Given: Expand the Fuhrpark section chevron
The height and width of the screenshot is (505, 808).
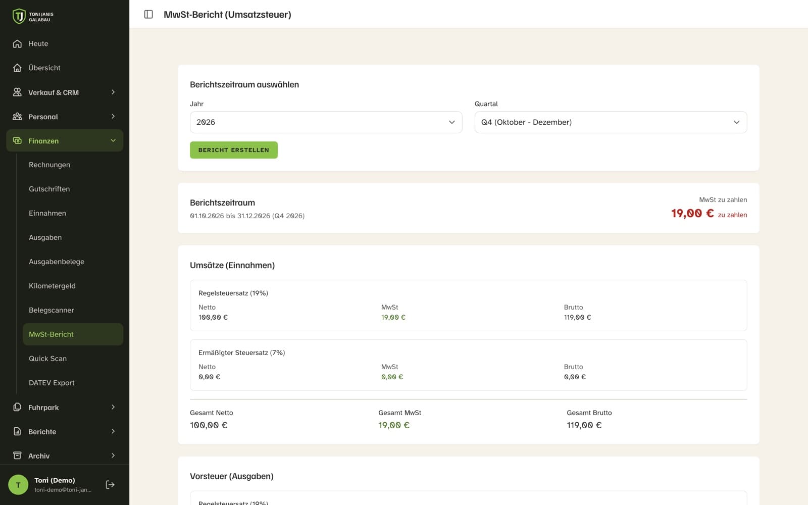Looking at the screenshot, I should (113, 407).
